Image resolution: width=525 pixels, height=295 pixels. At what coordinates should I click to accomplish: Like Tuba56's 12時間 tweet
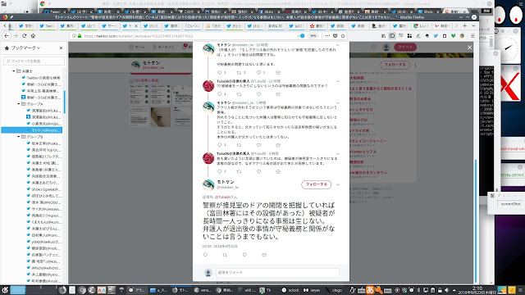[x=259, y=94]
